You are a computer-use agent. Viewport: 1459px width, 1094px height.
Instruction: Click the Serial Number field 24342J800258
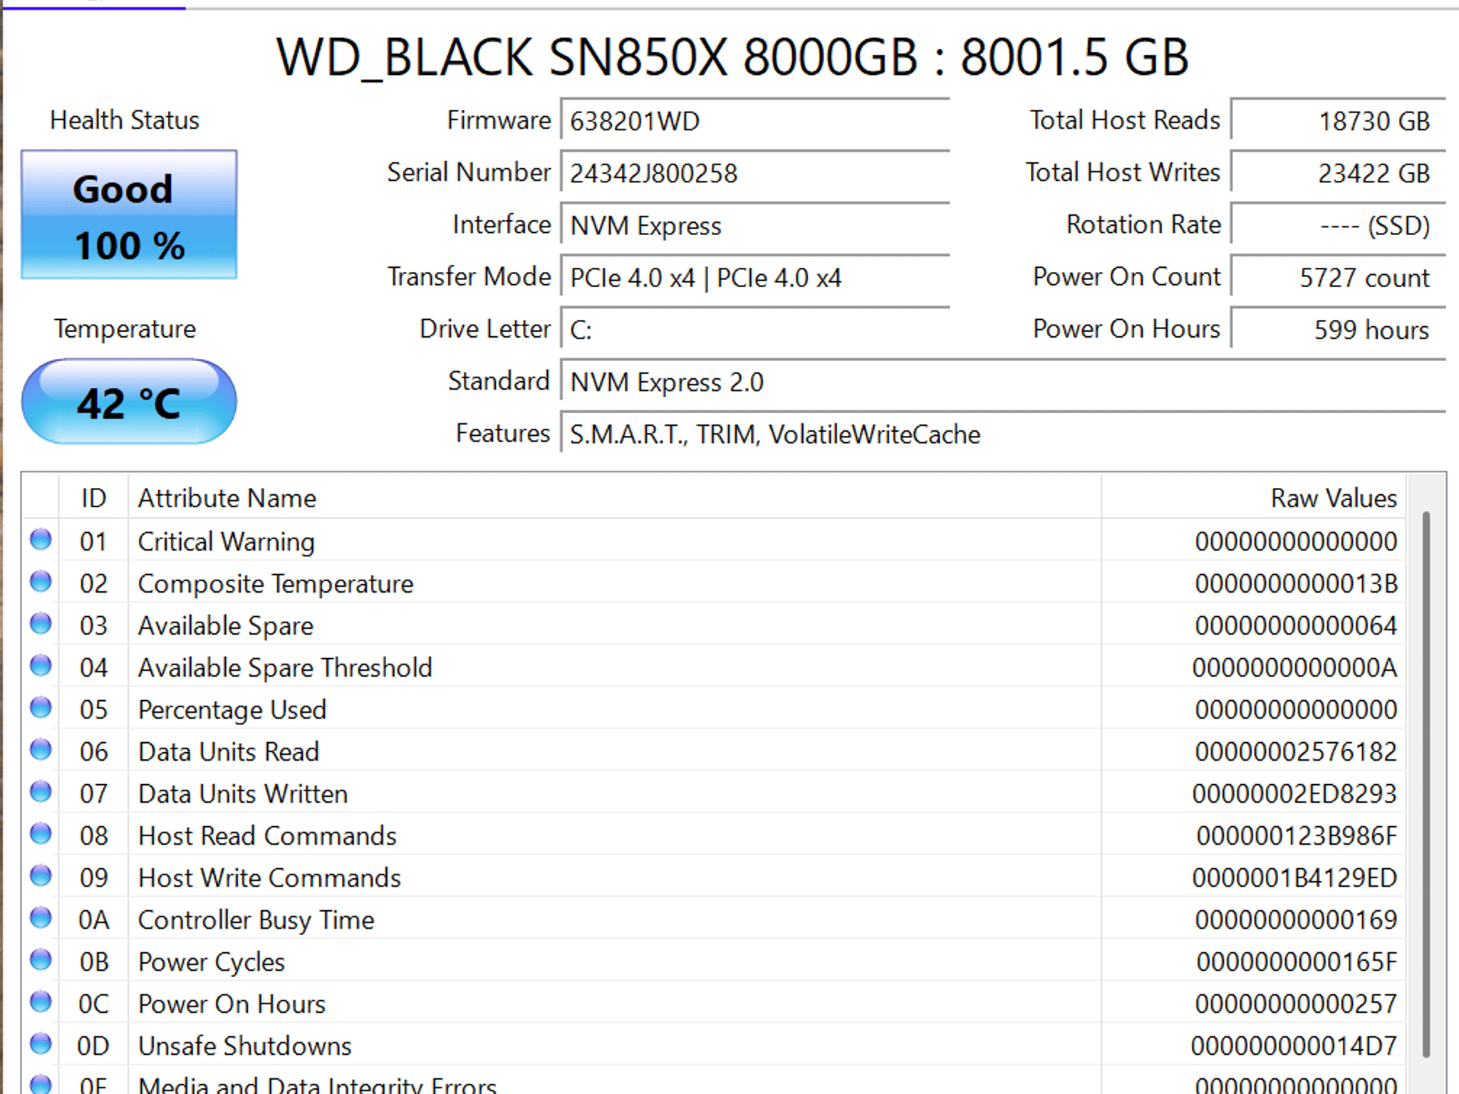click(x=755, y=172)
